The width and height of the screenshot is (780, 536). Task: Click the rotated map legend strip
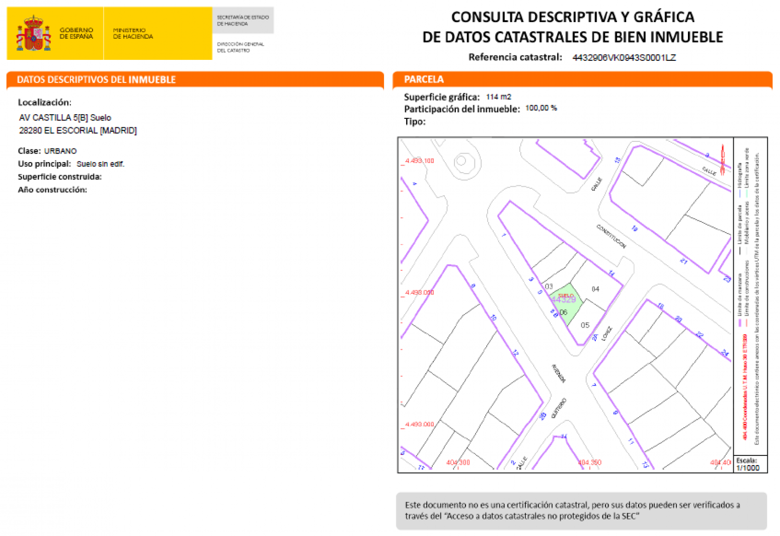tap(750, 296)
